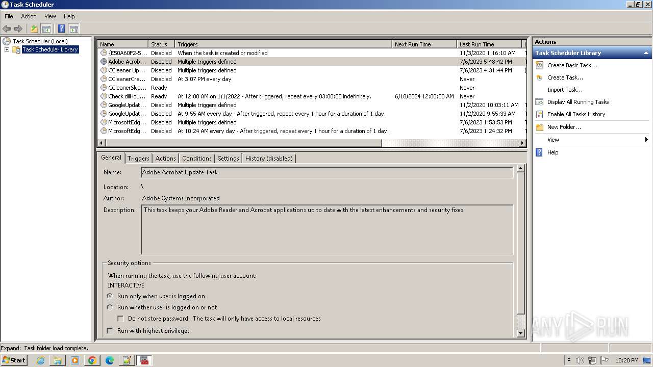Collapse the Task Scheduler Library actions section

pyautogui.click(x=646, y=53)
